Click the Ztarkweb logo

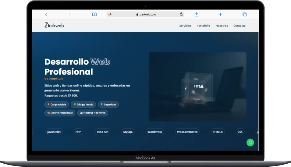(x=54, y=25)
